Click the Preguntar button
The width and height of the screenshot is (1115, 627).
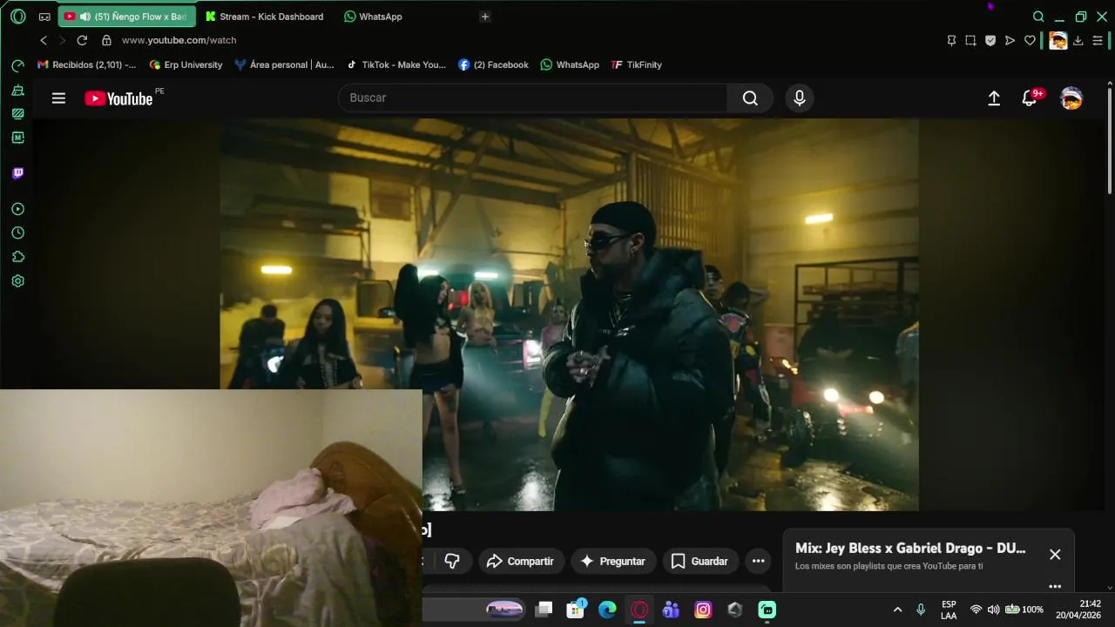(x=612, y=561)
